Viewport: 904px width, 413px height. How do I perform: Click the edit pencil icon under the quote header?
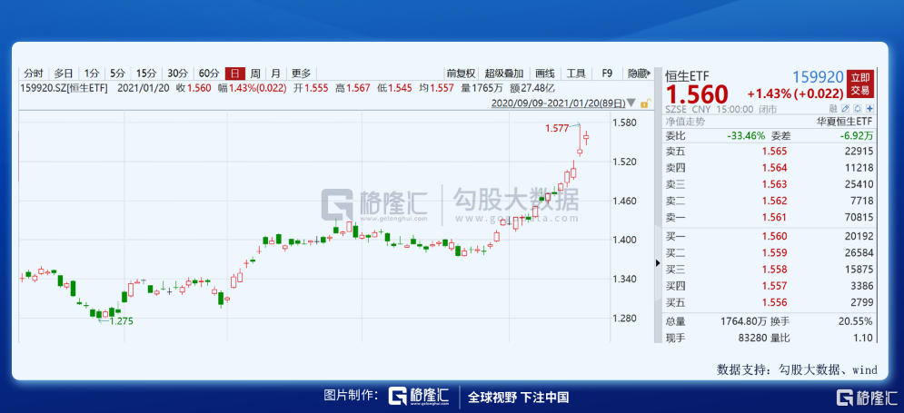[846, 109]
